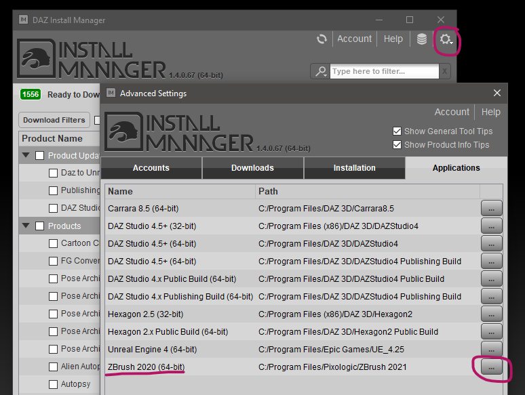Check the Autopsy product checkbox
The image size is (525, 395).
point(53,384)
